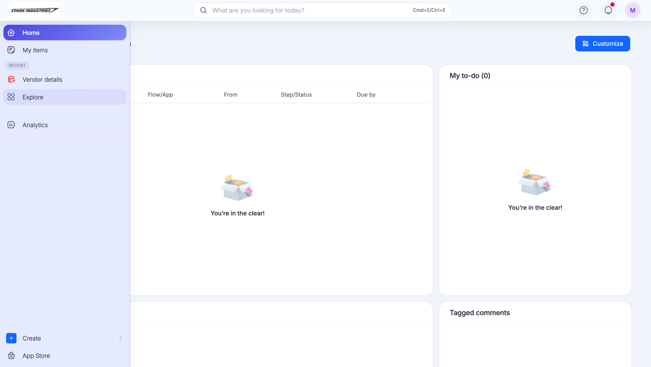
Task: Click the Tagged comments heading
Action: pos(480,313)
